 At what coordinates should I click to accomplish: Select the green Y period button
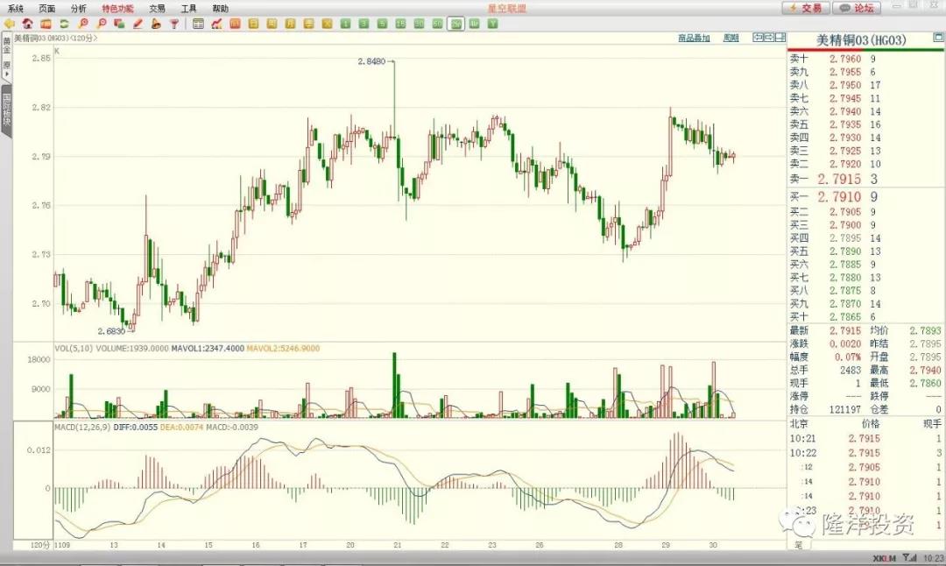pos(493,25)
